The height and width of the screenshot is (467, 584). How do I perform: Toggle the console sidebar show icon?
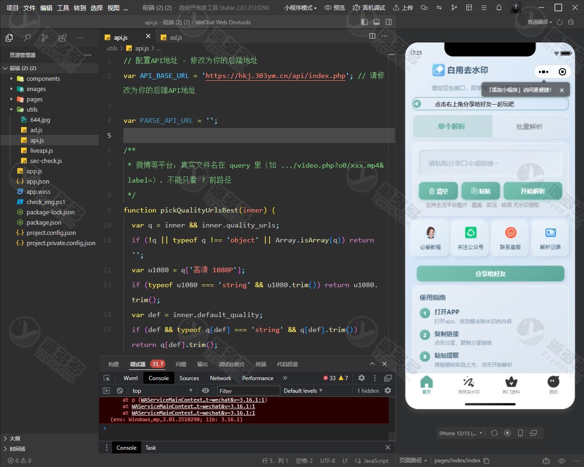pyautogui.click(x=107, y=391)
